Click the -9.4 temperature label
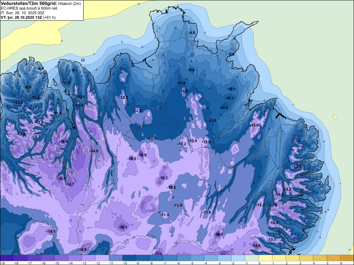 191,70
